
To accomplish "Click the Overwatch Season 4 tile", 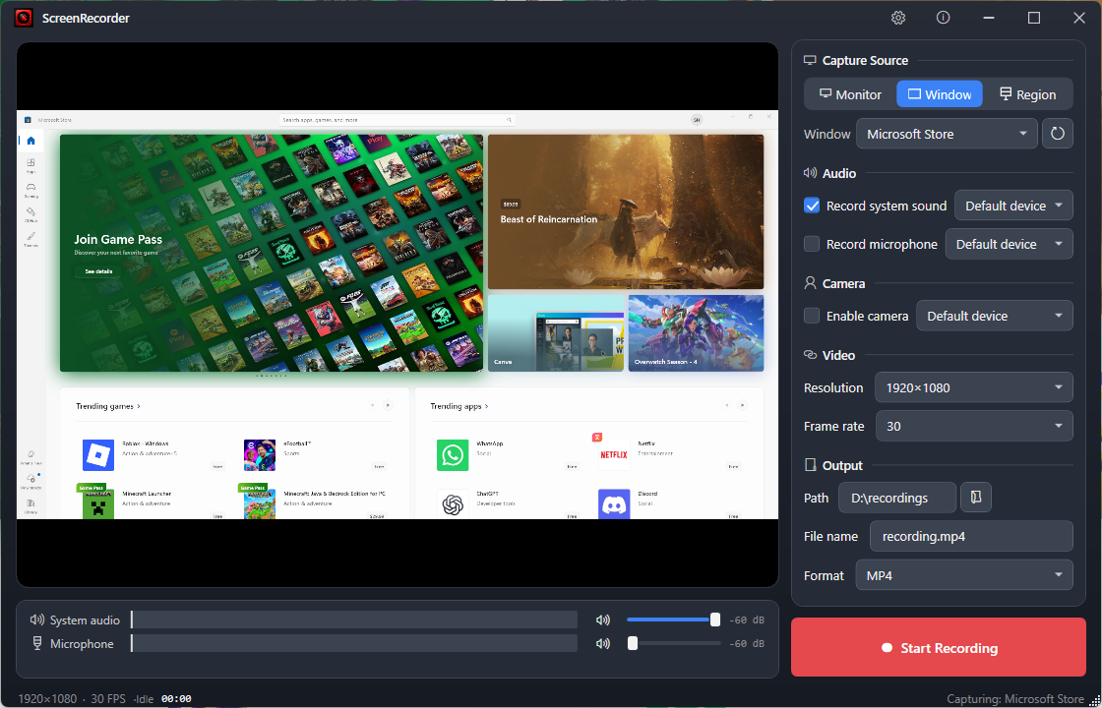I will coord(696,333).
